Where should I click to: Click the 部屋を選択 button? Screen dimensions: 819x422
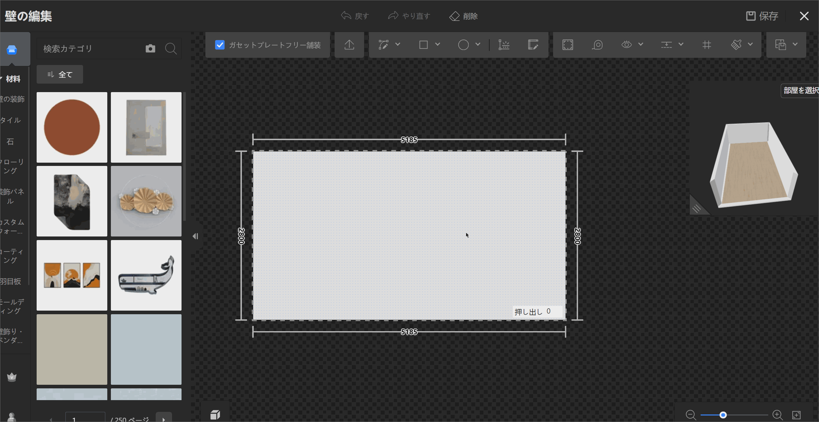click(x=800, y=90)
